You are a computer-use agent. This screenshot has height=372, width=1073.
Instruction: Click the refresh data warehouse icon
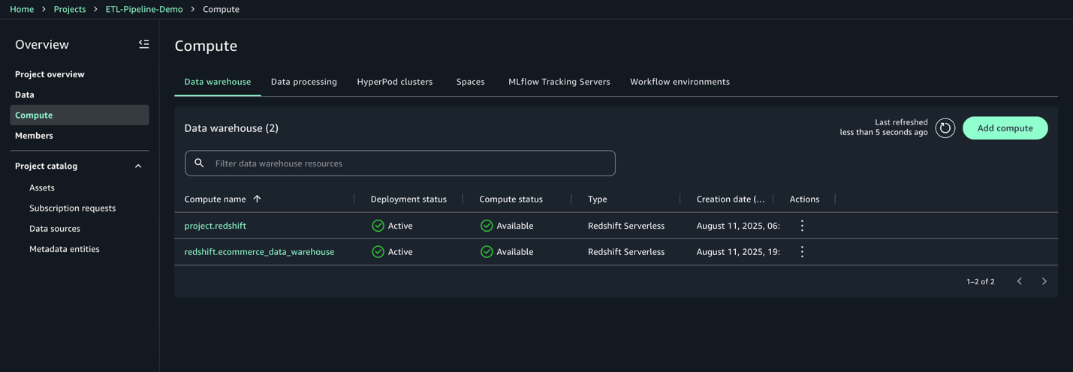click(x=945, y=128)
